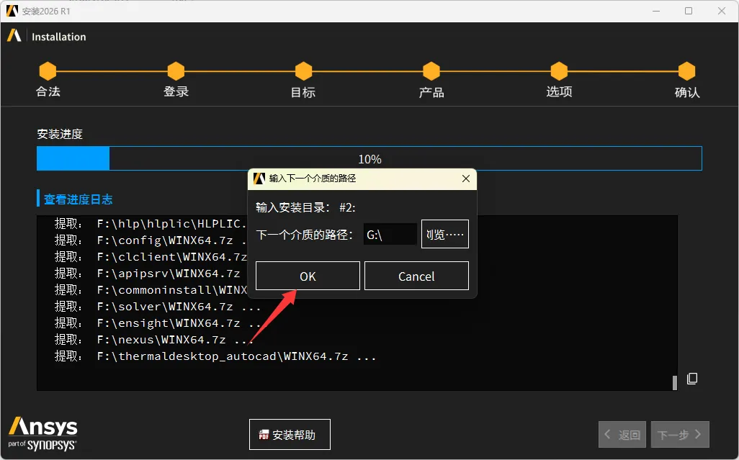Copy the progress log with copy icon
The height and width of the screenshot is (460, 739).
(692, 379)
